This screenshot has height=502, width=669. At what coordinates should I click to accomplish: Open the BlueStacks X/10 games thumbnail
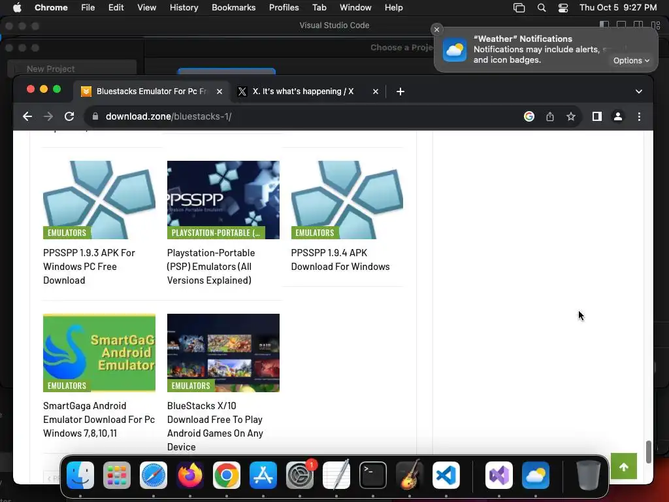(x=223, y=352)
